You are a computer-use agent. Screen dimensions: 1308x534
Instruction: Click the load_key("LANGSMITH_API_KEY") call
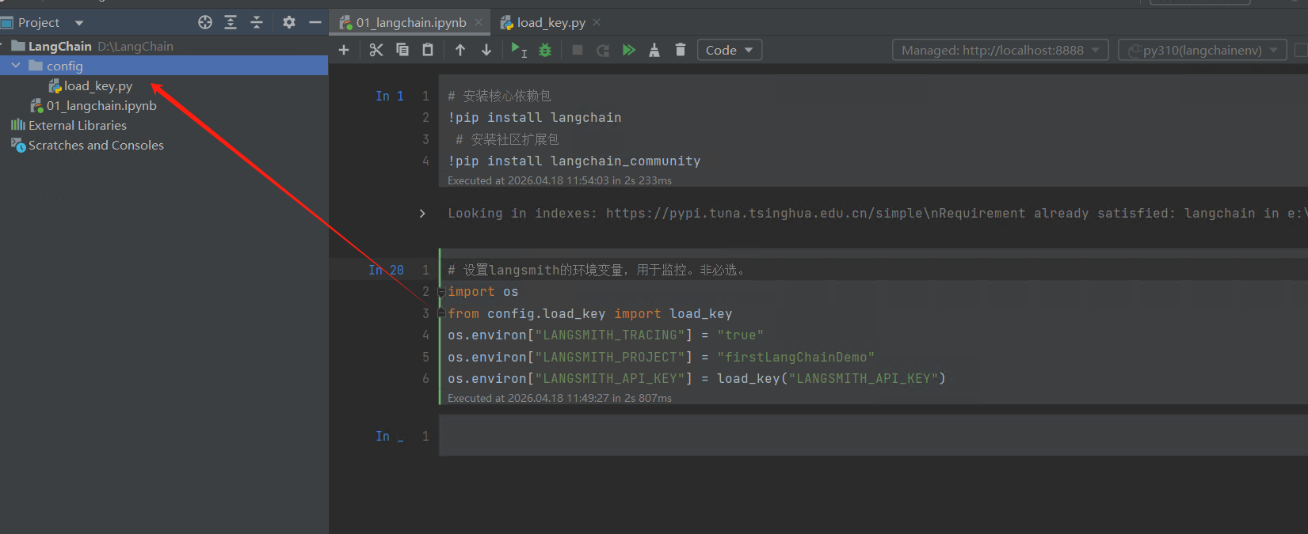pos(831,378)
